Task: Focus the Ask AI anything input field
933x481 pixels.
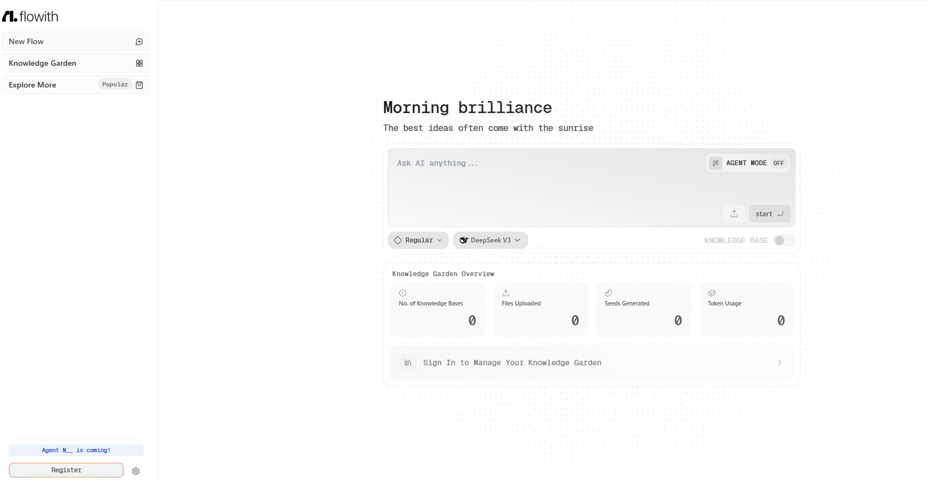Action: coord(543,179)
